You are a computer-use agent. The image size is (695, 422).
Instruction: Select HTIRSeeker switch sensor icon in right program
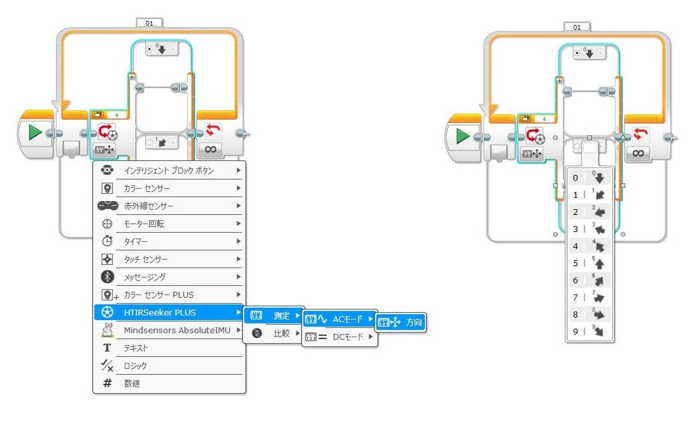pyautogui.click(x=535, y=136)
